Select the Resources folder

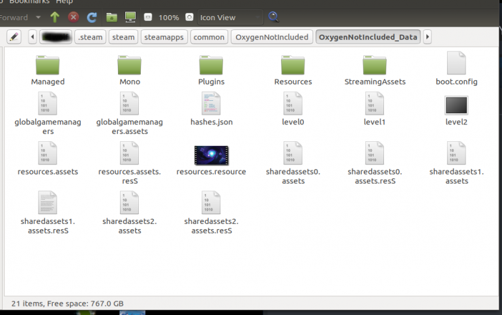pos(293,70)
